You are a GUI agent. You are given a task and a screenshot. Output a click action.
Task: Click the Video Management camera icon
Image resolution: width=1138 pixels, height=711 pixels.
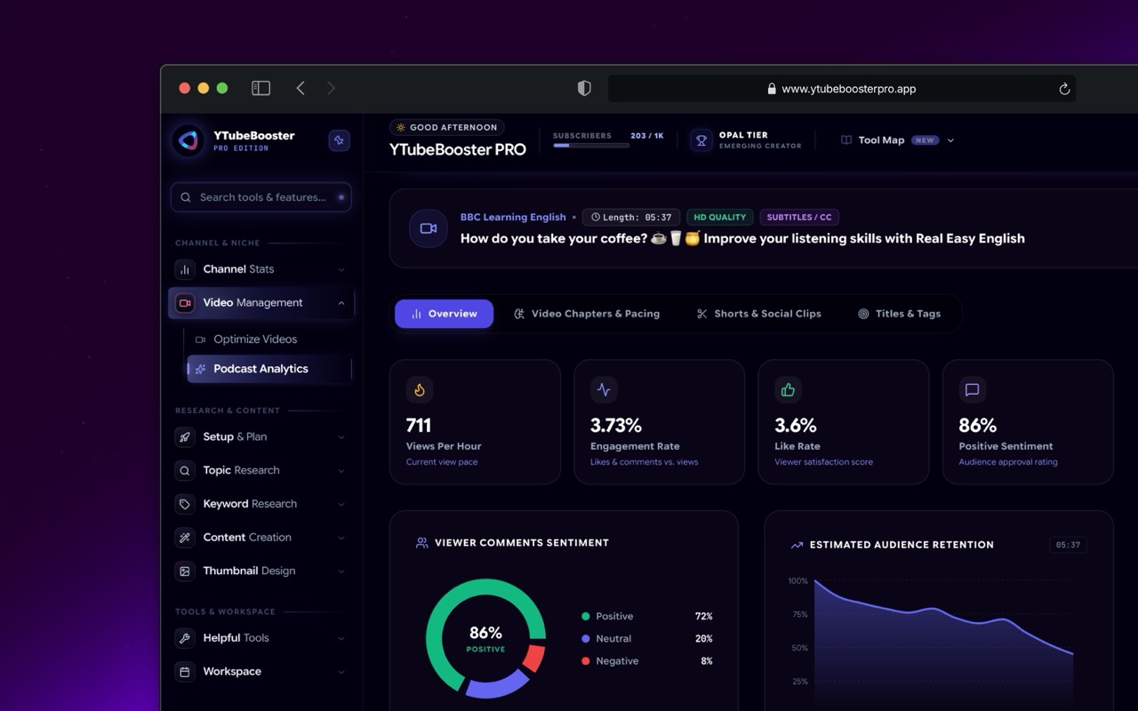point(185,303)
